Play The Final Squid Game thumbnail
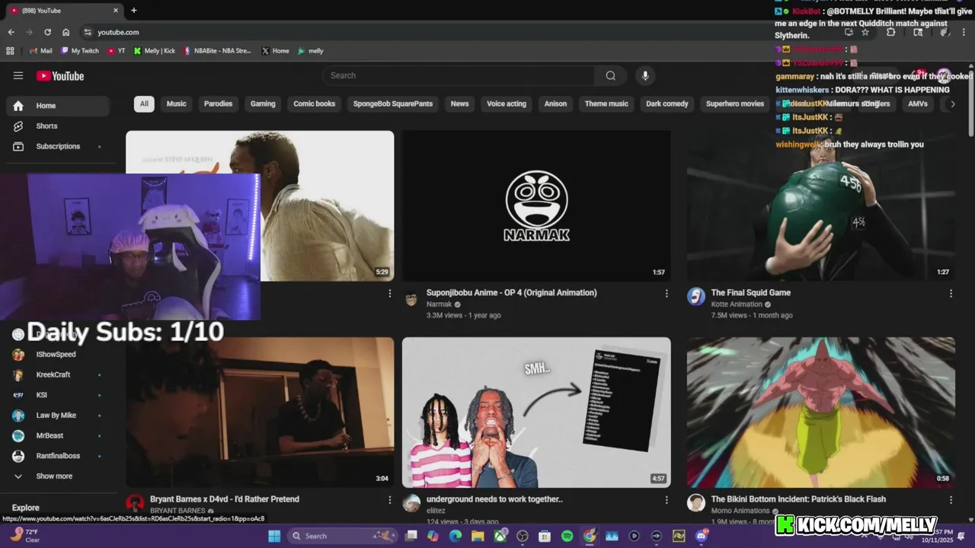The width and height of the screenshot is (975, 548). click(821, 205)
